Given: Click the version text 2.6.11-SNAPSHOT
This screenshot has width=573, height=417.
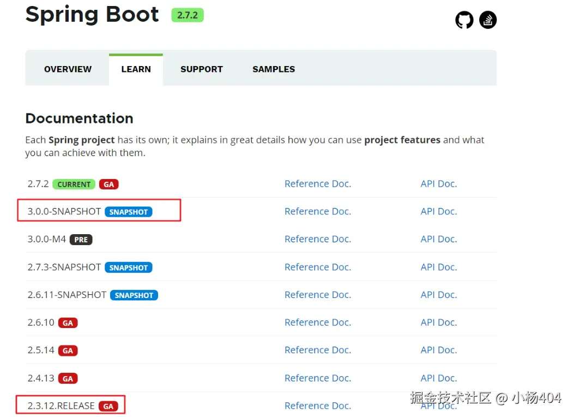Looking at the screenshot, I should pyautogui.click(x=67, y=294).
